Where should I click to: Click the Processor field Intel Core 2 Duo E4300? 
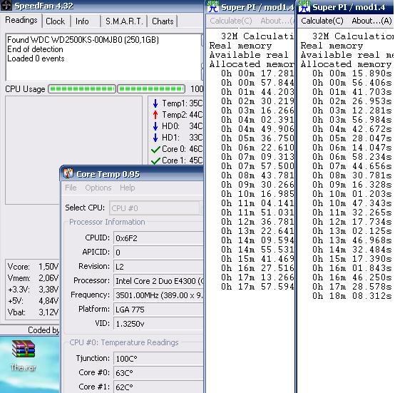158,280
